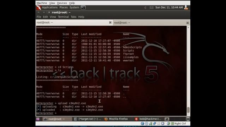Click the iissamples directory name
The image size is (226, 127).
(x=131, y=57)
